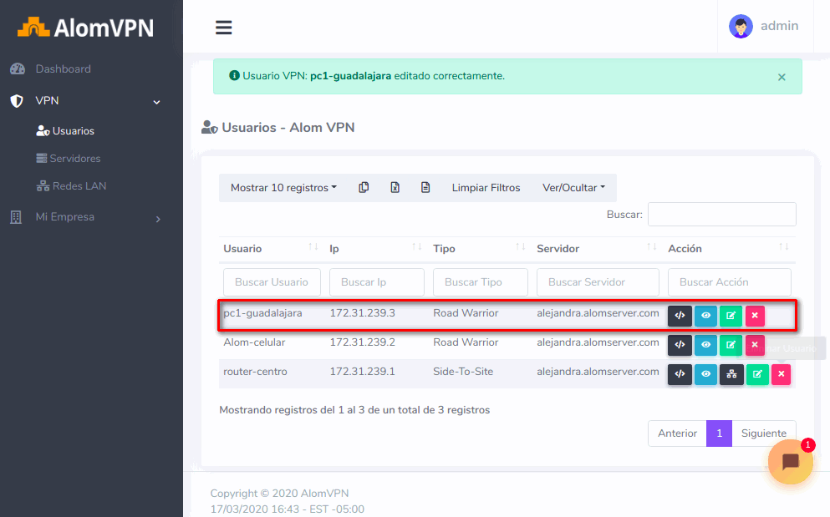Click the code icon for pc1-guadalajara
This screenshot has width=830, height=517.
coord(680,316)
